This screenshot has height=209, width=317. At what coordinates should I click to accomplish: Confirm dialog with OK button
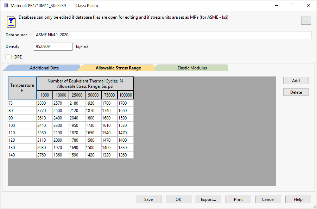pyautogui.click(x=178, y=199)
